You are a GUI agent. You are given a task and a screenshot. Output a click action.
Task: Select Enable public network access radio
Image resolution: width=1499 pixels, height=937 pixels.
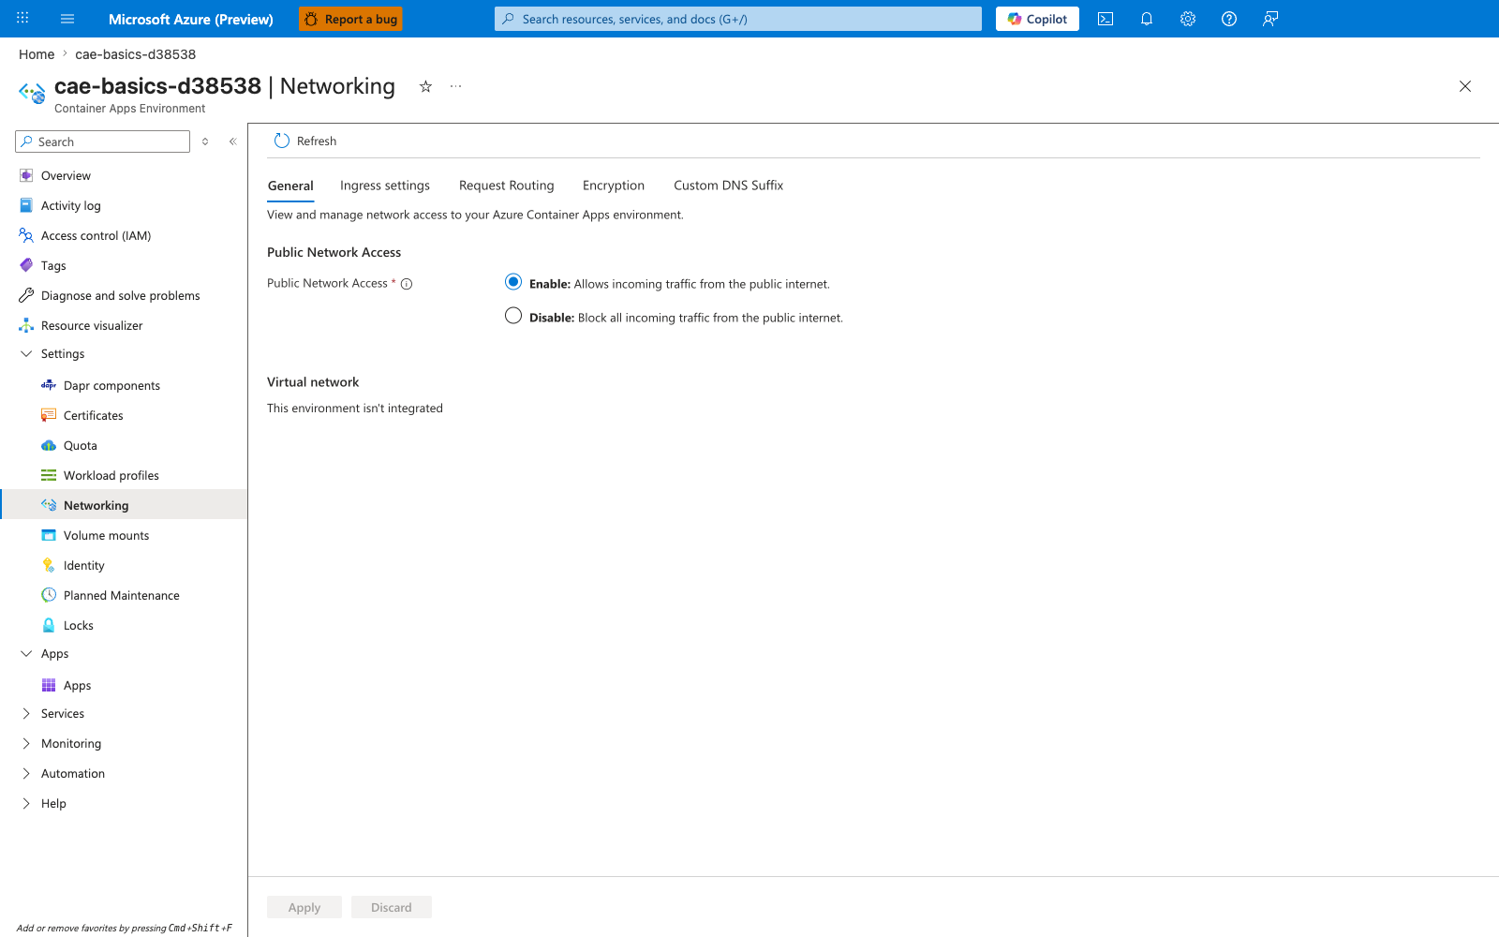513,282
